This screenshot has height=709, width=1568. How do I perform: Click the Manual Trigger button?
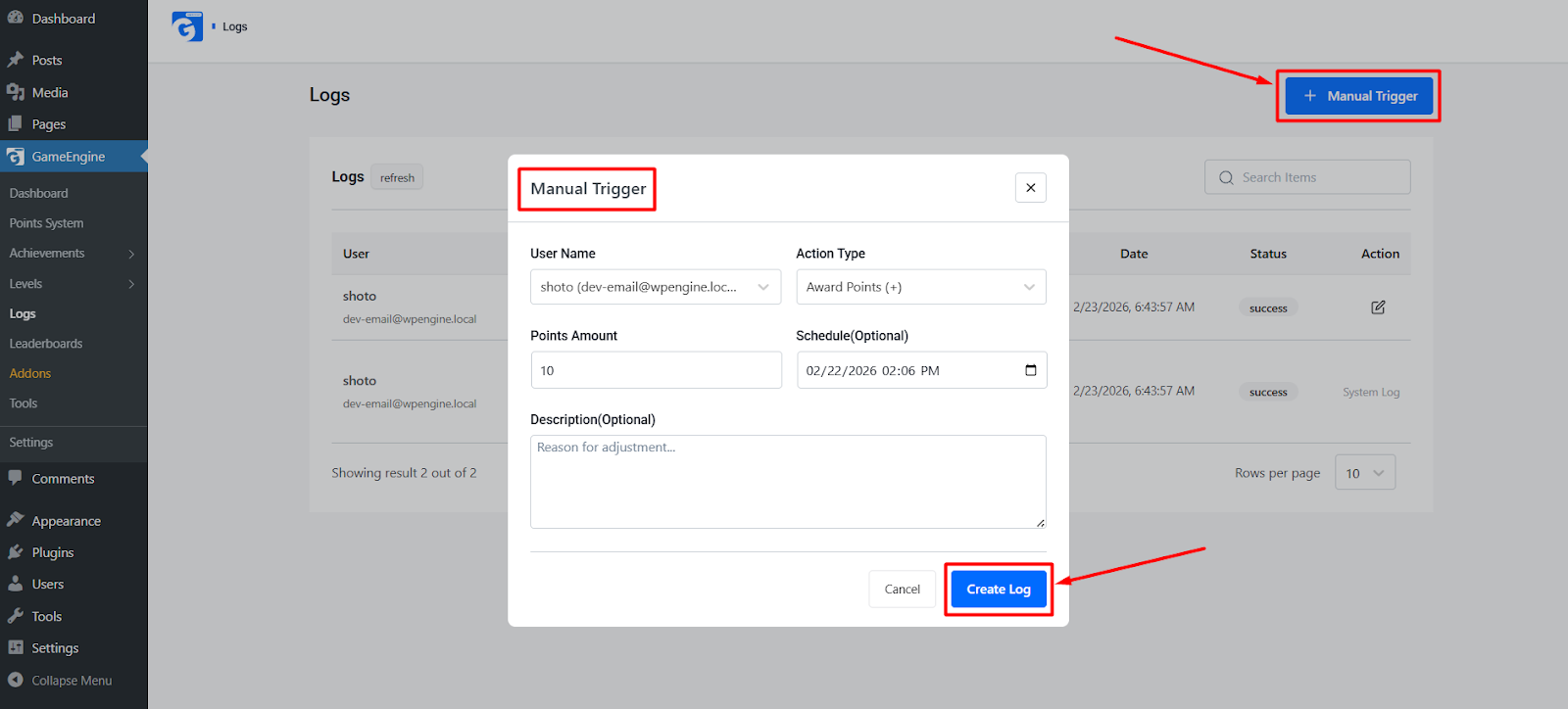point(1359,96)
